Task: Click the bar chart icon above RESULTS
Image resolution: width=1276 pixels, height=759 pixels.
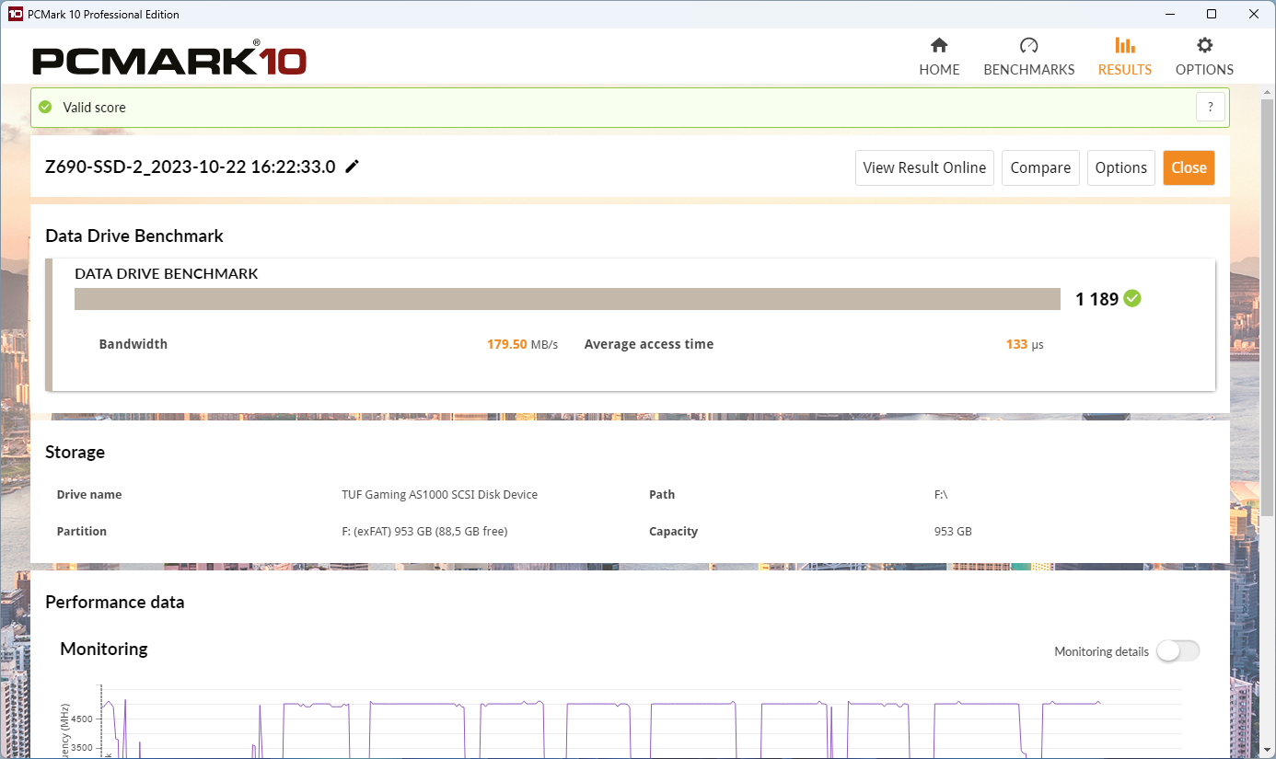Action: [1124, 45]
